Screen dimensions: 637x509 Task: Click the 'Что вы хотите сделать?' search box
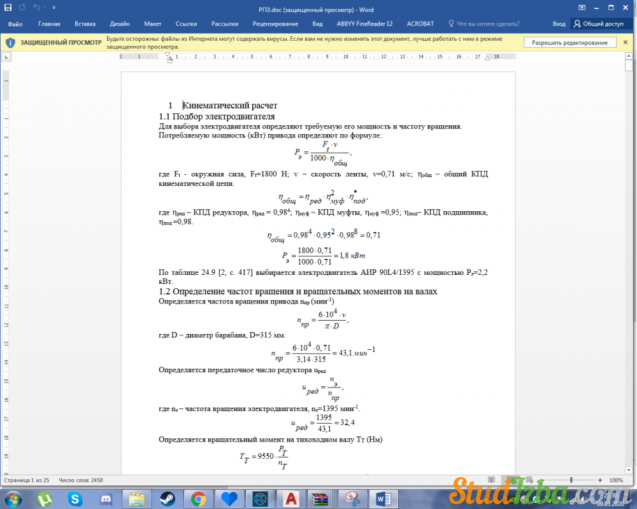coord(488,24)
